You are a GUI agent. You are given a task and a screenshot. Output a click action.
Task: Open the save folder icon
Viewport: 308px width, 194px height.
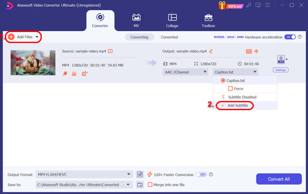click(x=140, y=185)
